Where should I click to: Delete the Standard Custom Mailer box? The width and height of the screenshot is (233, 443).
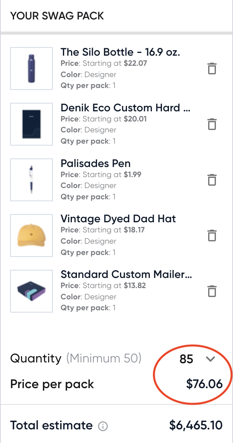pyautogui.click(x=211, y=291)
